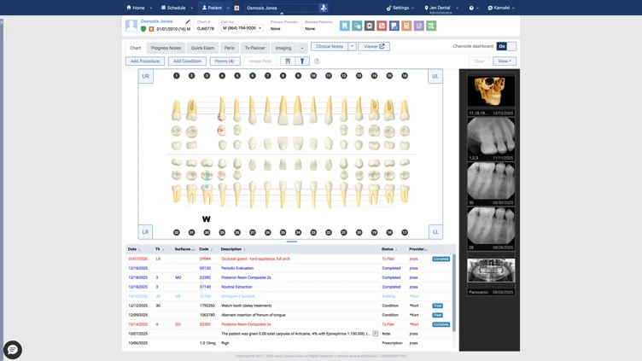
Task: Switch to the Perio tab
Action: (x=230, y=48)
